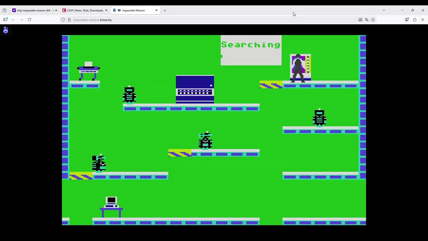
Task: Restore down the Firefox window
Action: click(413, 10)
